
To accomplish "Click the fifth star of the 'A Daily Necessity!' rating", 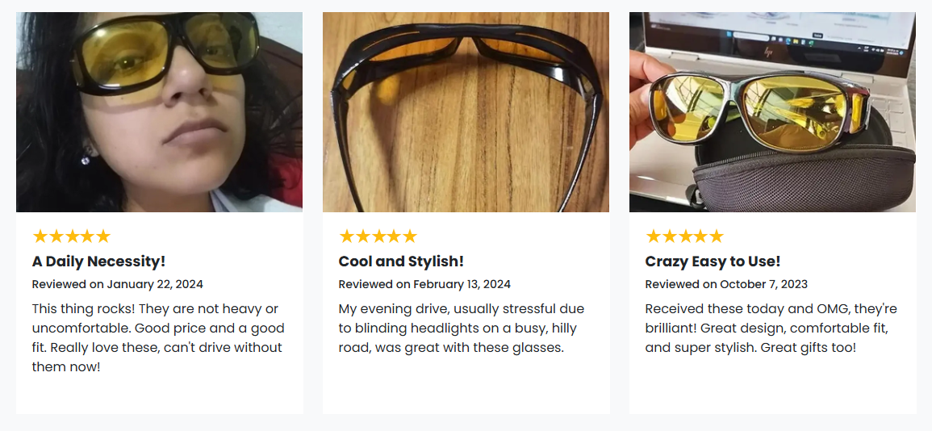I will (102, 236).
